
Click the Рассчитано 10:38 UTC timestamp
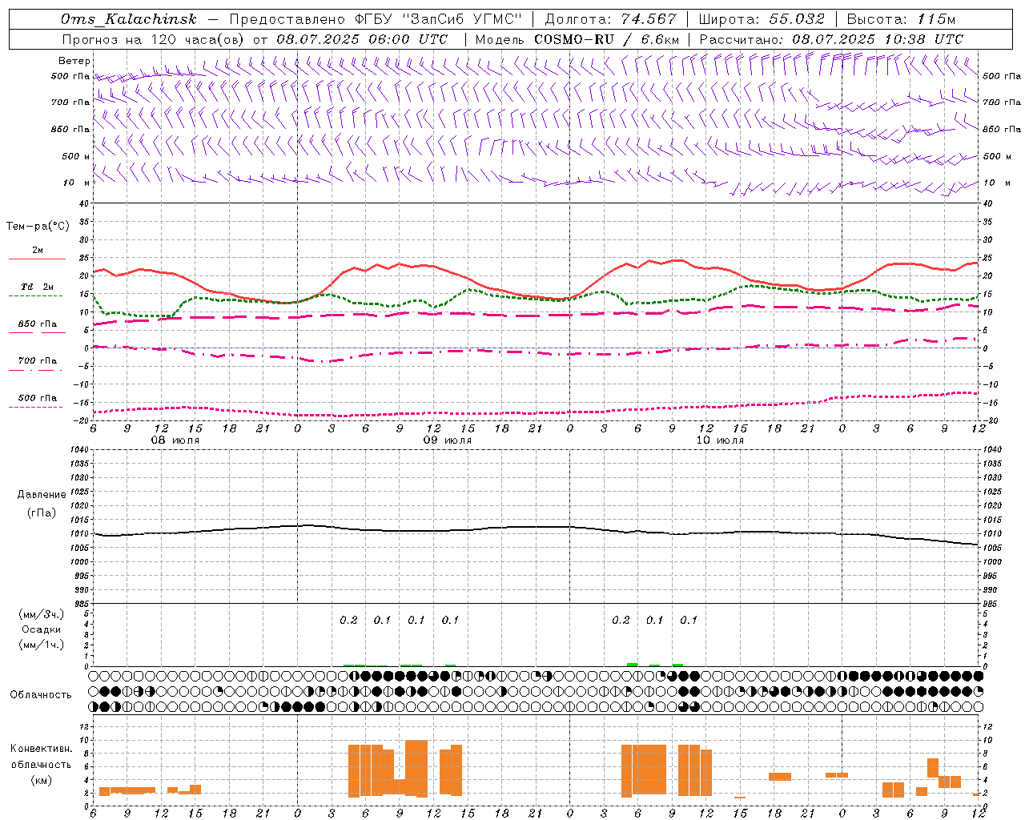tap(831, 39)
